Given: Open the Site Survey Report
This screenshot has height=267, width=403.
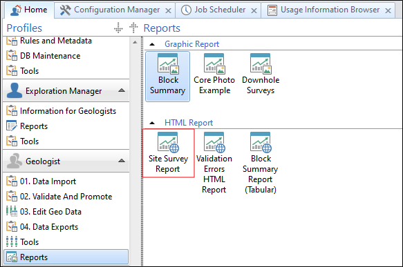Looking at the screenshot, I should (x=168, y=153).
